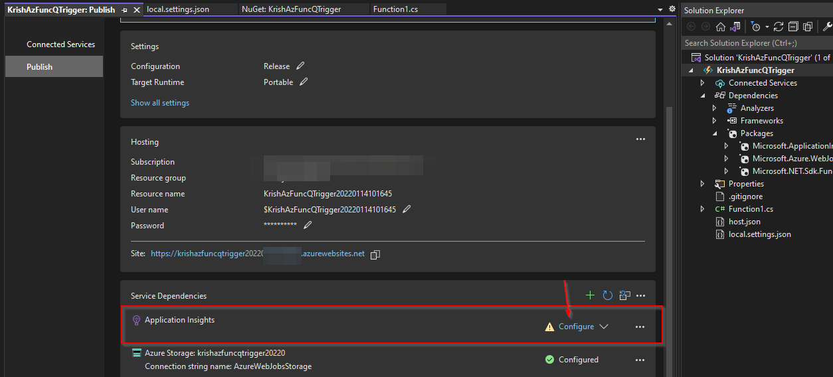The width and height of the screenshot is (833, 377).
Task: Copy the site URL to clipboard
Action: [x=375, y=254]
